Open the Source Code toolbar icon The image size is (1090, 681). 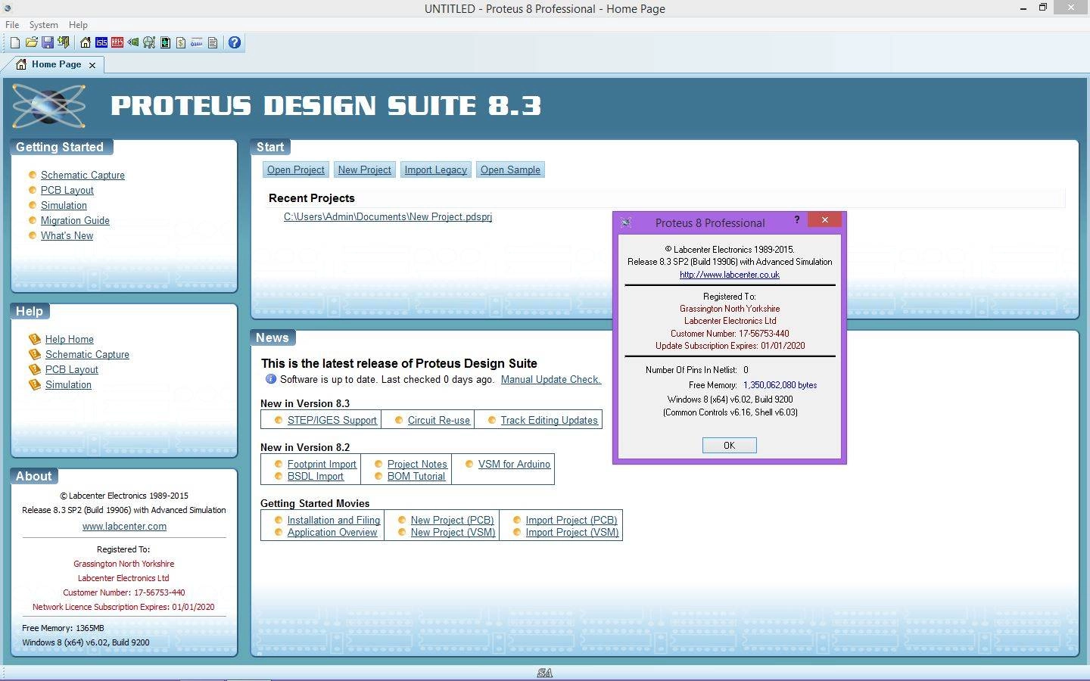point(197,42)
